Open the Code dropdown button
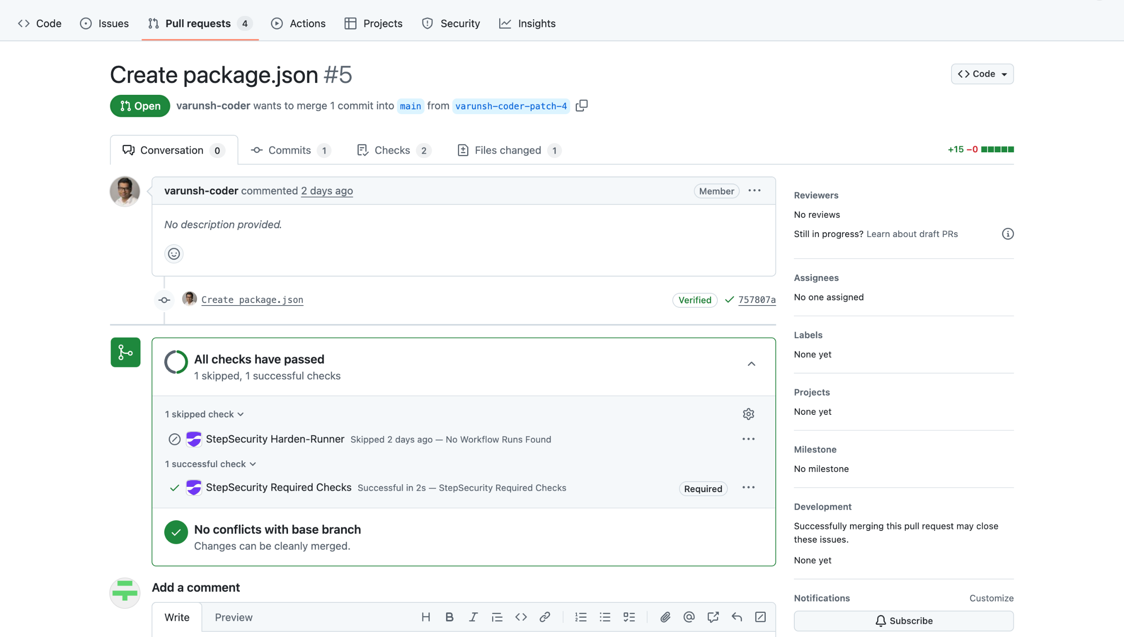Screen dimensions: 1124x637 [982, 74]
